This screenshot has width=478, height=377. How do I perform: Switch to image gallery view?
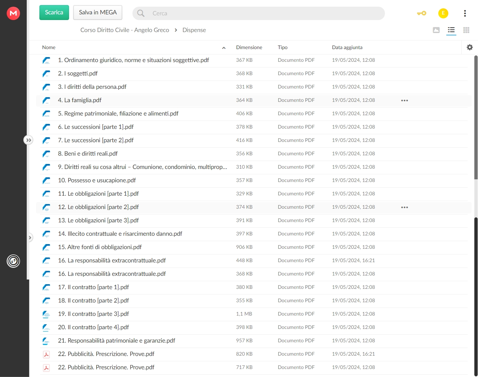tap(436, 30)
